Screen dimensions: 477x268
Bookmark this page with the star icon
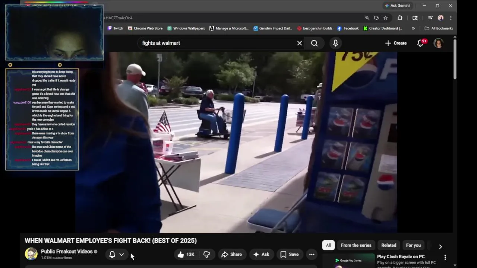click(x=386, y=18)
